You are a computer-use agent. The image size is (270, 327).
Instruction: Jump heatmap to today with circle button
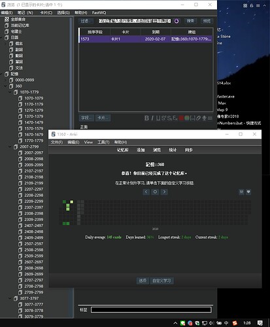155,192
